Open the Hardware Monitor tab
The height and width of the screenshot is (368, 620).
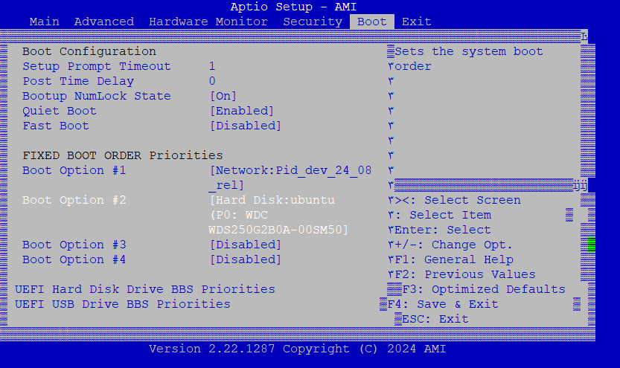(208, 22)
